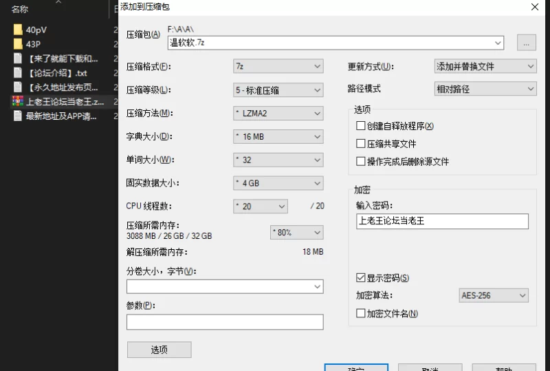Open 固实数据大小 4 GB dropdown
This screenshot has width=550, height=371.
278,183
